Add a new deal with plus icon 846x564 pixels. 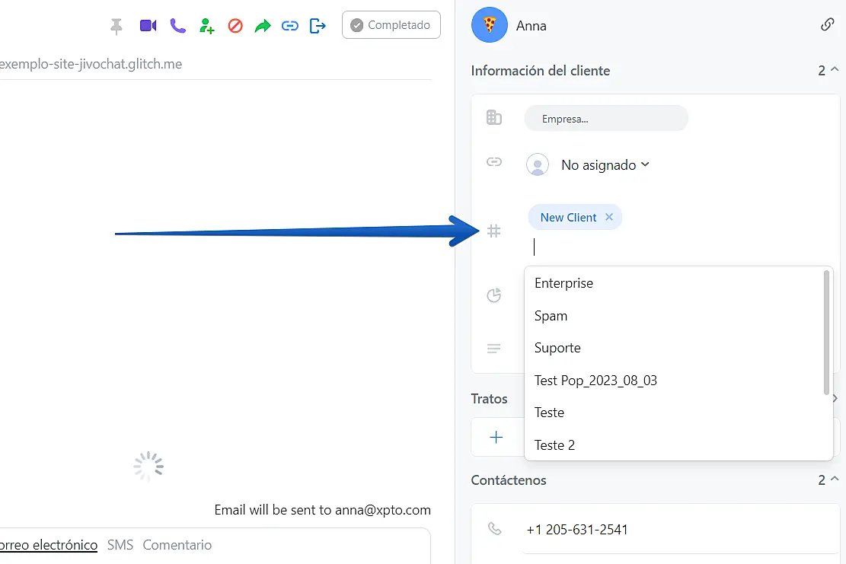tap(496, 437)
